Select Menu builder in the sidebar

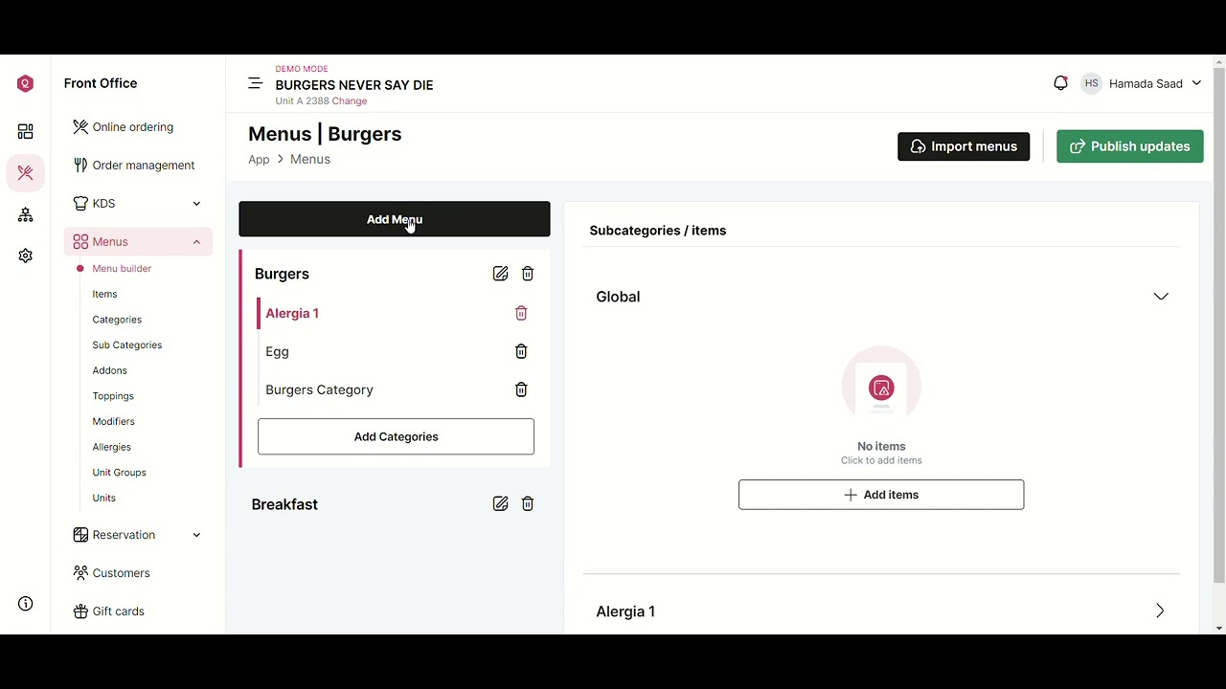click(122, 269)
